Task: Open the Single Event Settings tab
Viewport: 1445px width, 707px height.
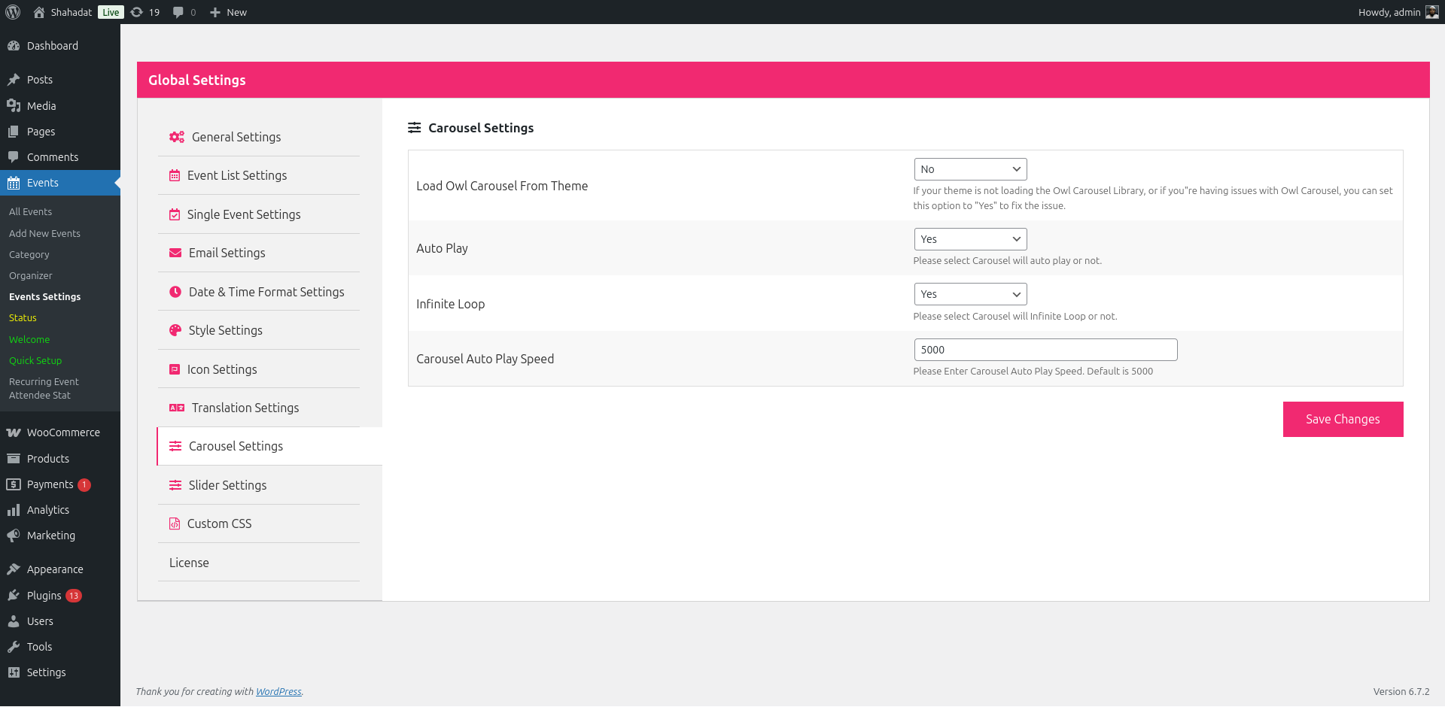Action: point(259,214)
